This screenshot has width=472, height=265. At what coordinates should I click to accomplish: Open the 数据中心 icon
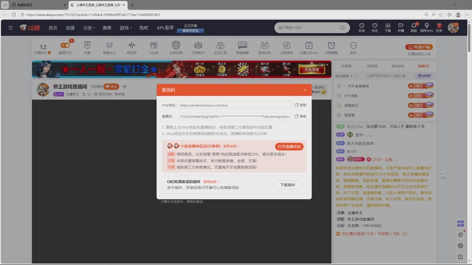pos(109,48)
